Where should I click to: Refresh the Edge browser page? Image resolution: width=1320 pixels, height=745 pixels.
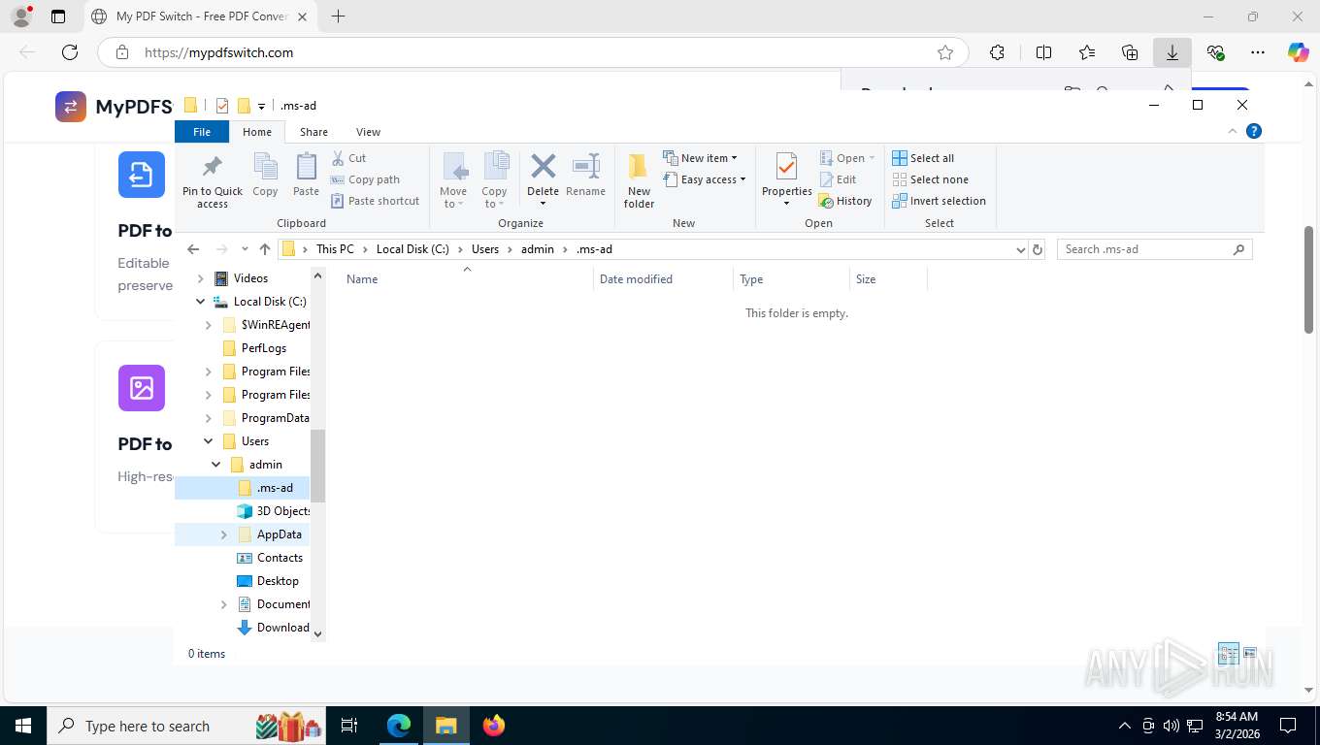pyautogui.click(x=69, y=52)
